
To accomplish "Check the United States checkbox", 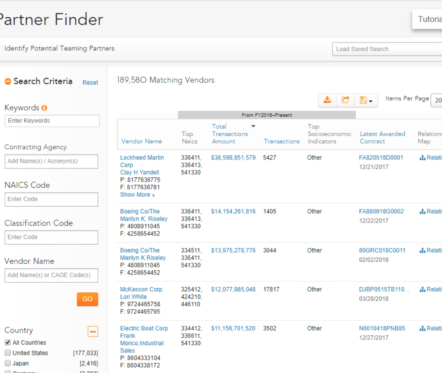I will 8,353.
